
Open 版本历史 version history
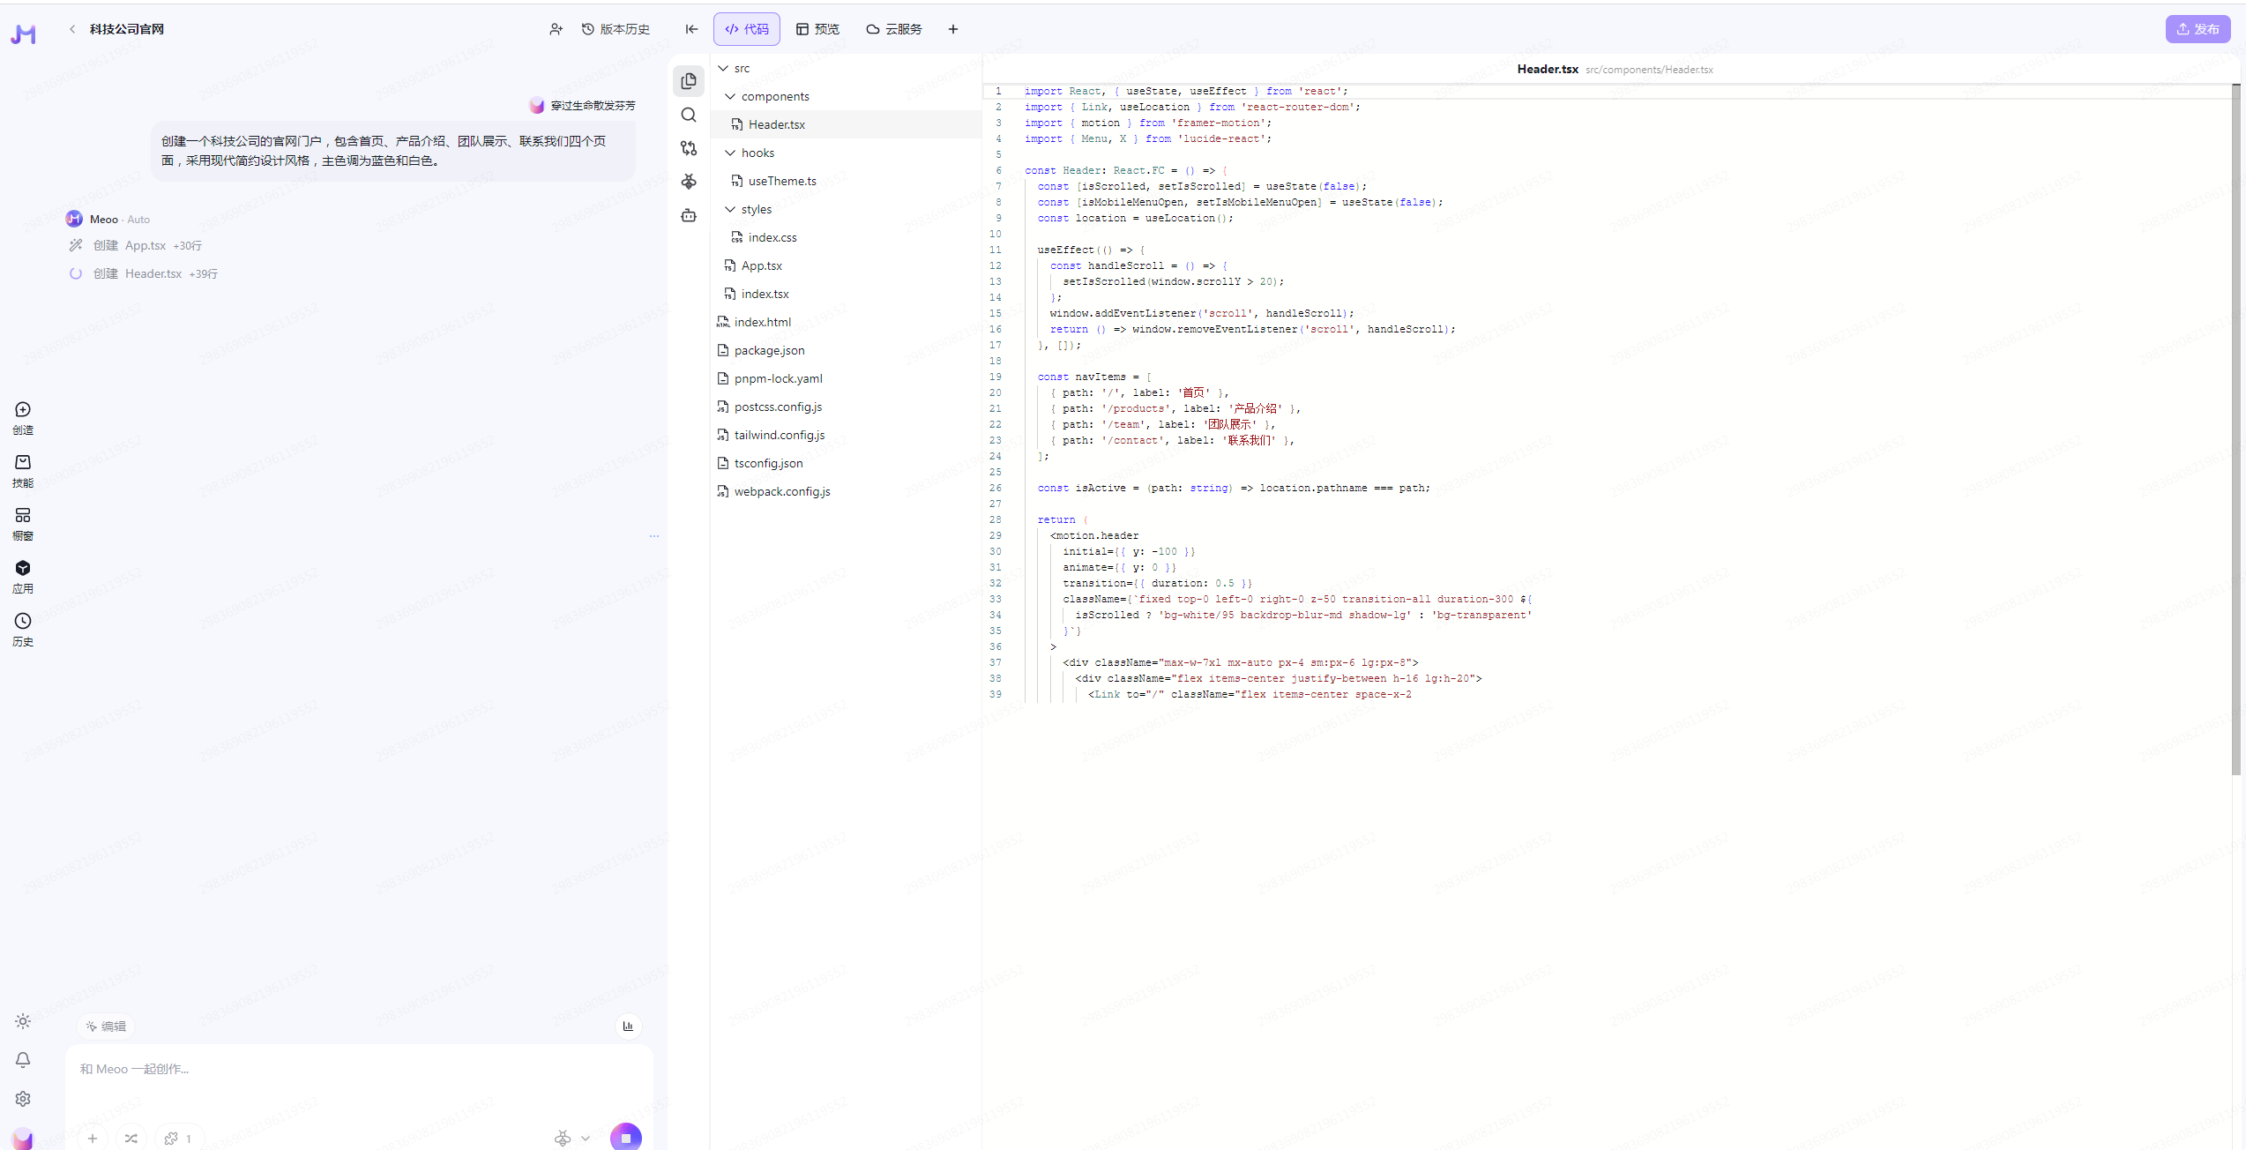(616, 29)
